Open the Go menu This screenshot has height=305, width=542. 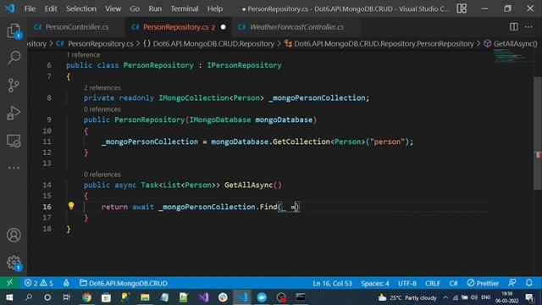click(135, 8)
